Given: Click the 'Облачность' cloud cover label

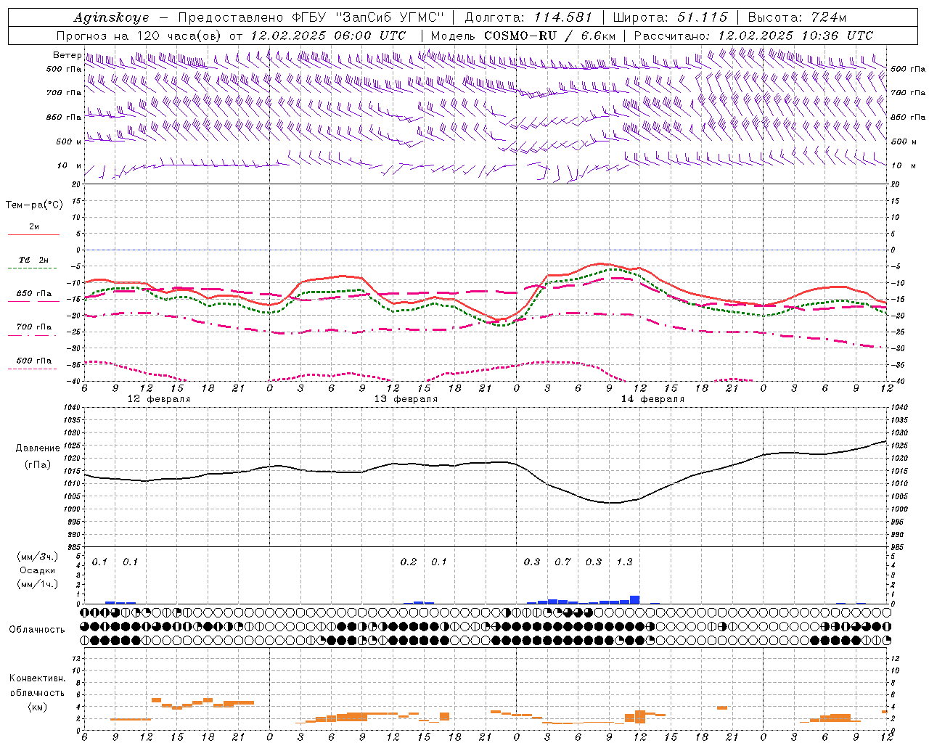Looking at the screenshot, I should (x=37, y=630).
